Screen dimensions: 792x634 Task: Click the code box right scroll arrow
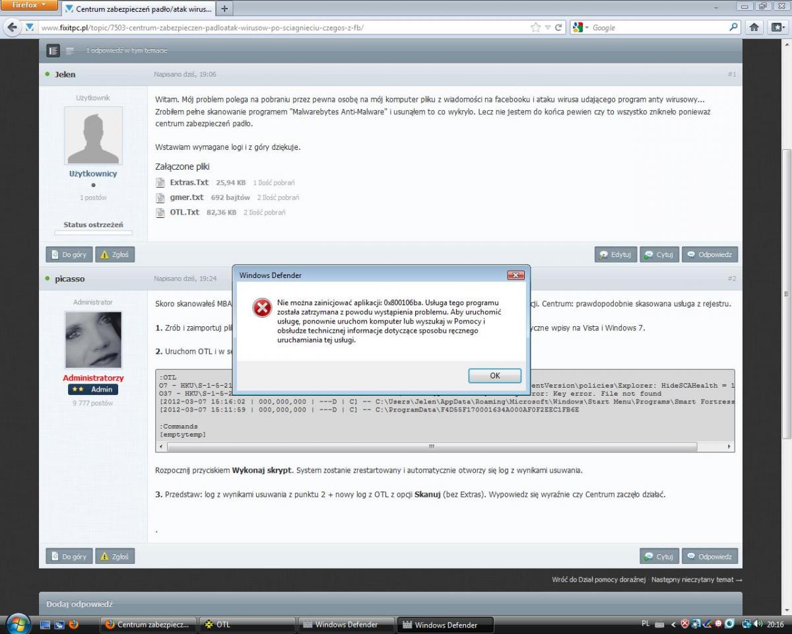click(729, 447)
